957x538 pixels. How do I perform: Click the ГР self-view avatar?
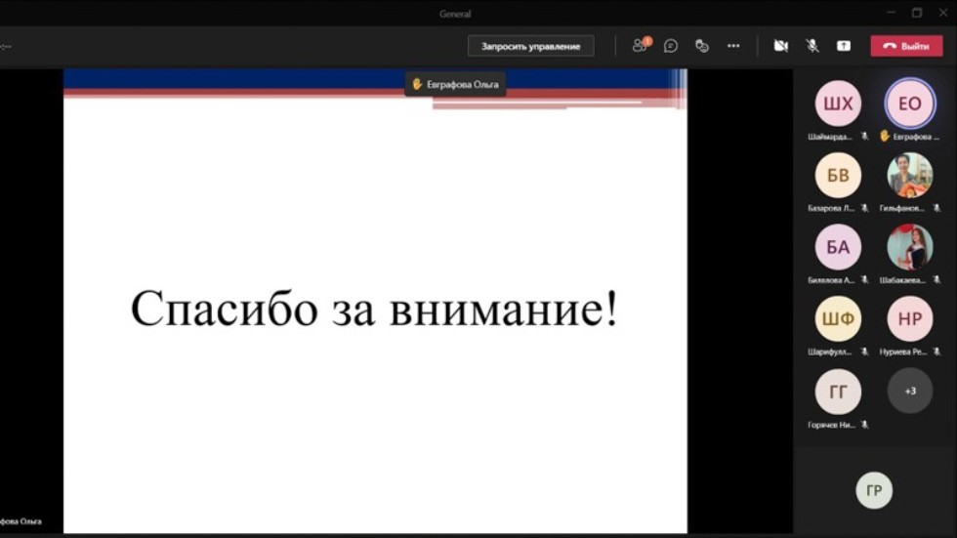tap(874, 490)
